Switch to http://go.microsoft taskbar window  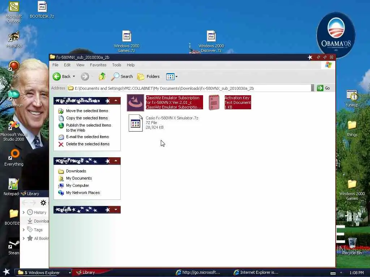click(x=198, y=272)
